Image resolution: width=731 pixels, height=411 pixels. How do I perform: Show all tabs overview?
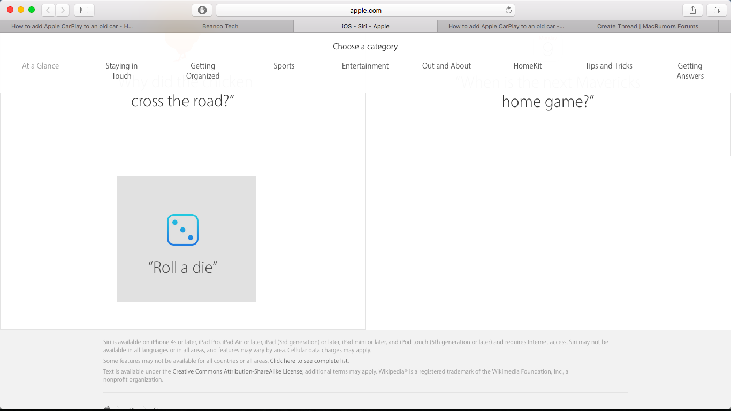click(x=717, y=10)
